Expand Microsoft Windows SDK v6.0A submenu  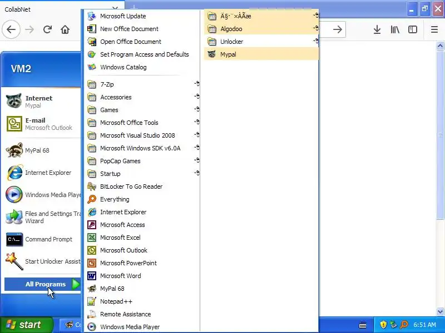coord(142,148)
